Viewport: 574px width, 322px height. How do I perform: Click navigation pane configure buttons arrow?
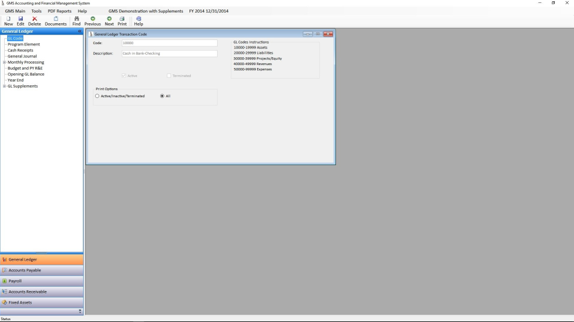pos(80,311)
